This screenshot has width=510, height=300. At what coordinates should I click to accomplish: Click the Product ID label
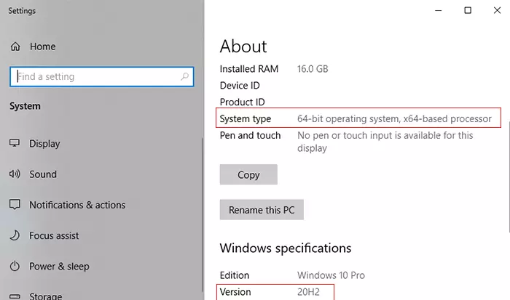point(243,102)
